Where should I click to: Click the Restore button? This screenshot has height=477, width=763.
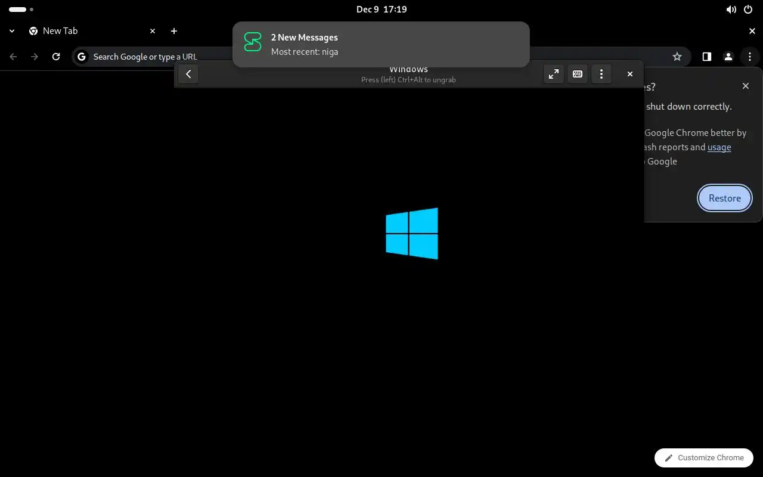click(x=725, y=198)
